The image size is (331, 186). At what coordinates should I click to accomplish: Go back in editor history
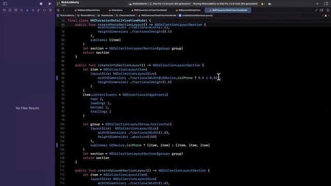click(64, 10)
